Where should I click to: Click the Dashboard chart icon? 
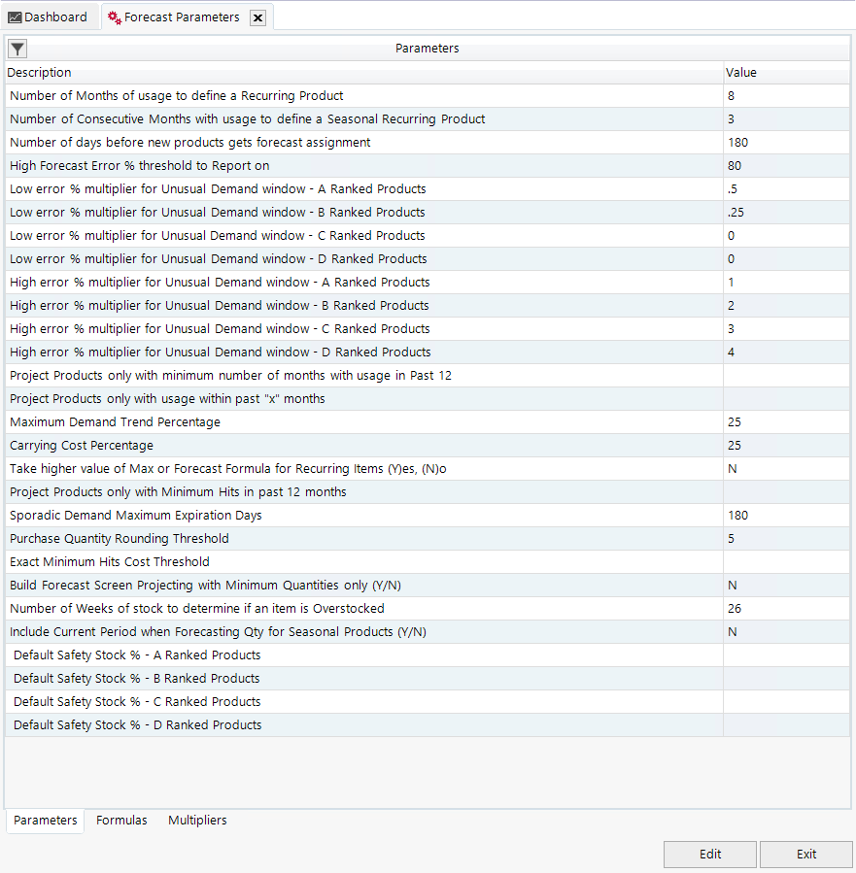point(15,17)
